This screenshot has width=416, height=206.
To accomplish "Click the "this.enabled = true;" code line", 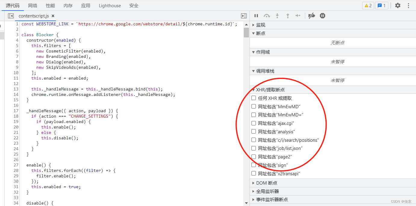I will (56, 187).
